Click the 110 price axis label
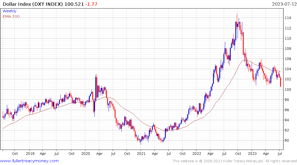The height and width of the screenshot is (165, 297). [x=288, y=38]
